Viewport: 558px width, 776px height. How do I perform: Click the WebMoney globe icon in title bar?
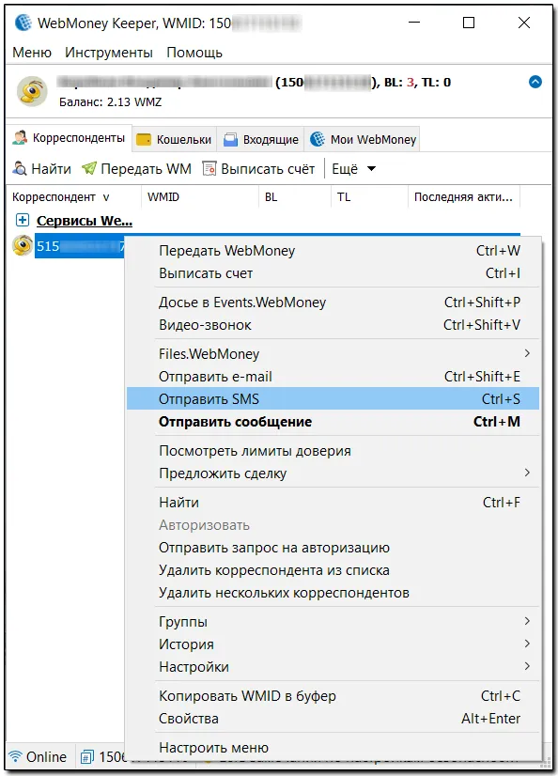pyautogui.click(x=23, y=23)
